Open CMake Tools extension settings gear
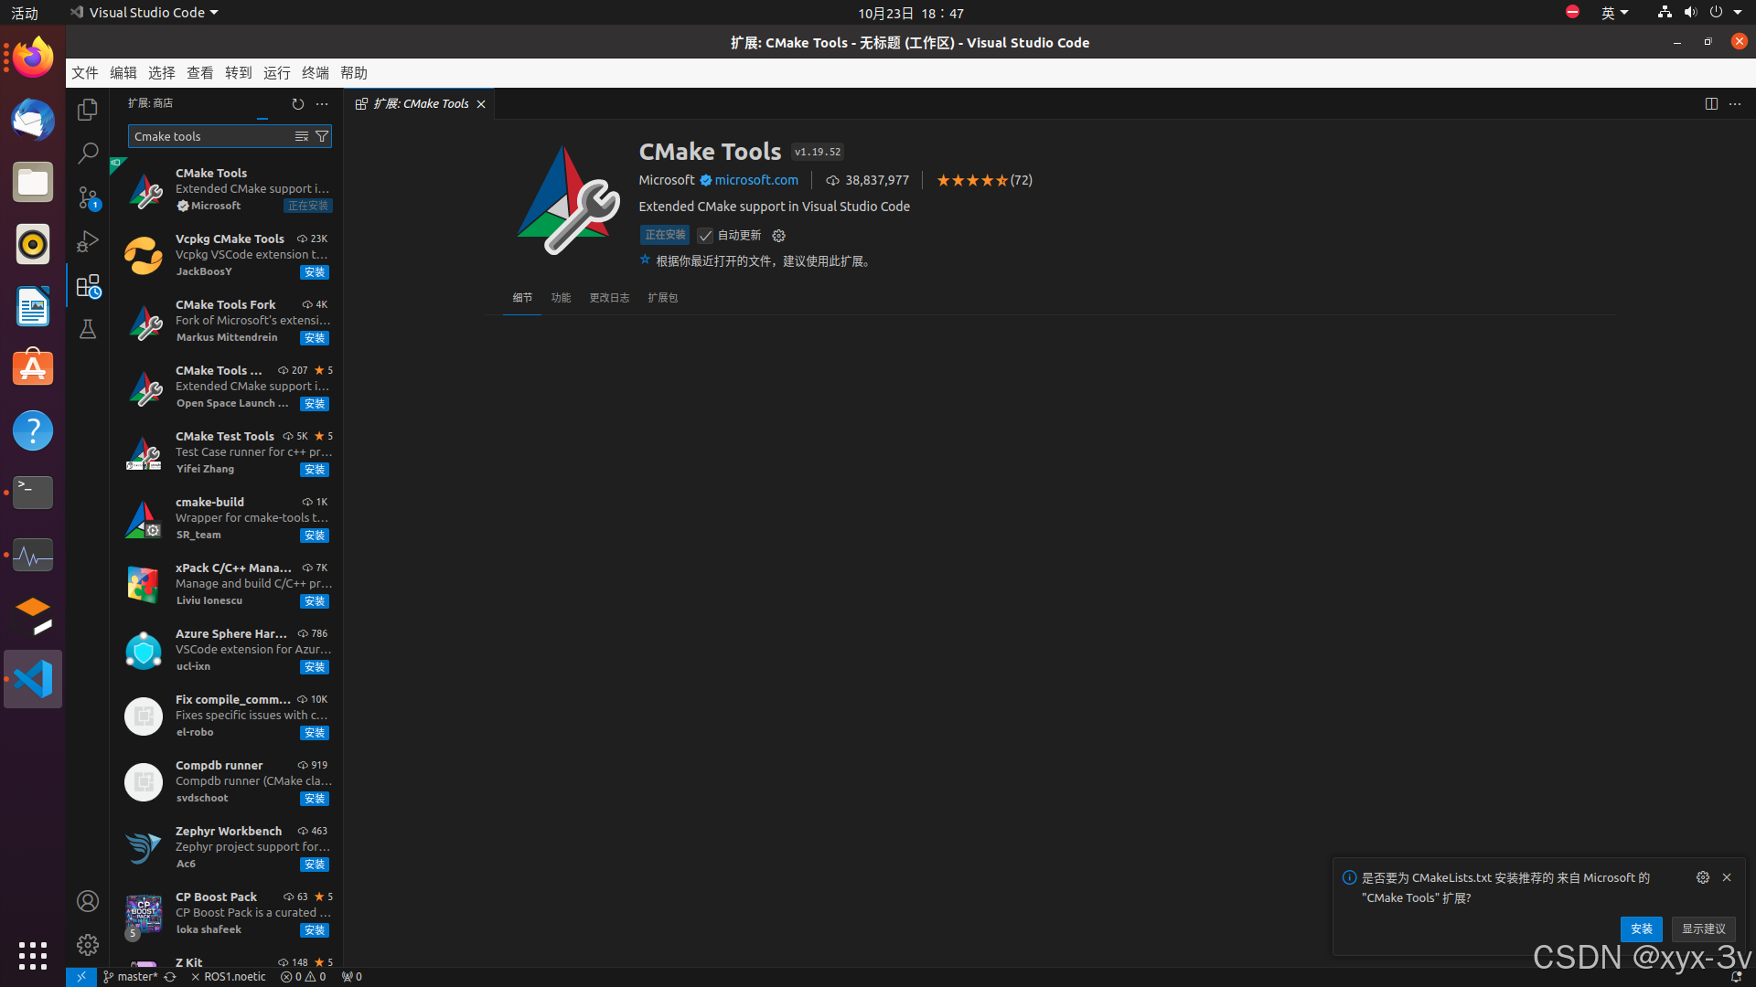Image resolution: width=1756 pixels, height=987 pixels. 778,236
